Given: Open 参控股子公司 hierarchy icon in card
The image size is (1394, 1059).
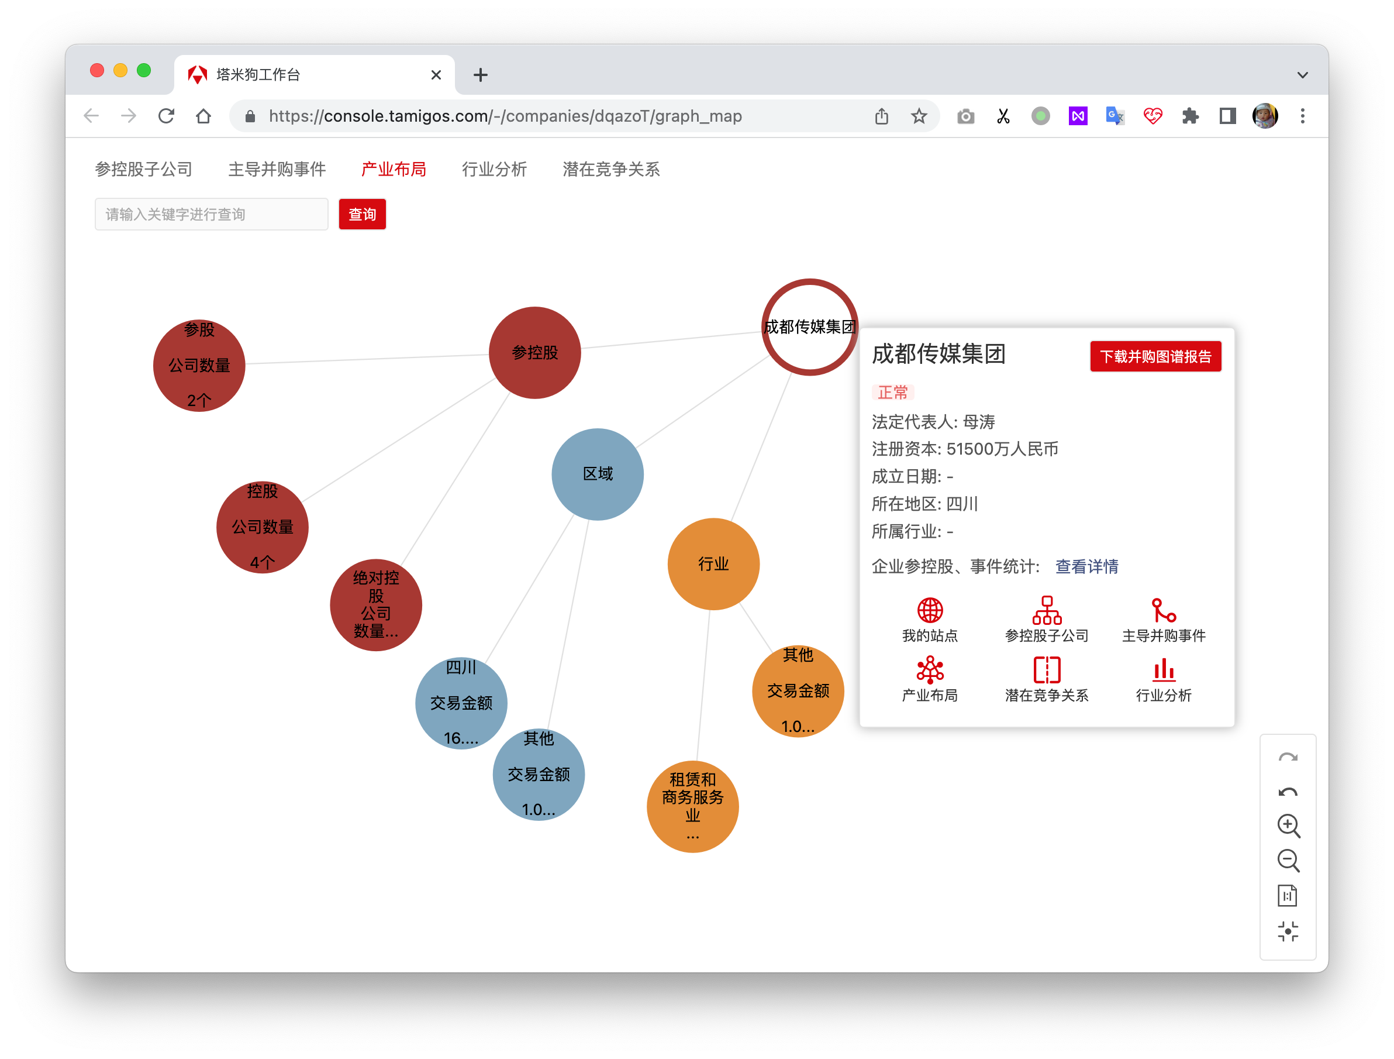Looking at the screenshot, I should click(1047, 610).
